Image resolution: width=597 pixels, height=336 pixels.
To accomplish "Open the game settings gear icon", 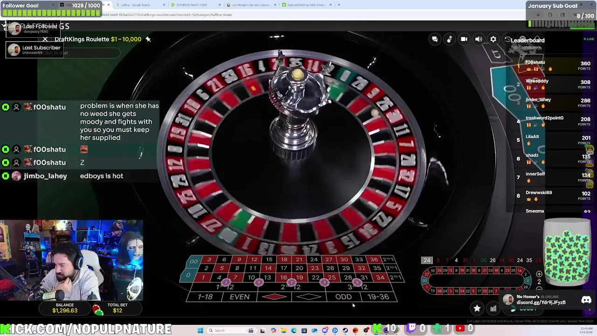I will point(493,39).
